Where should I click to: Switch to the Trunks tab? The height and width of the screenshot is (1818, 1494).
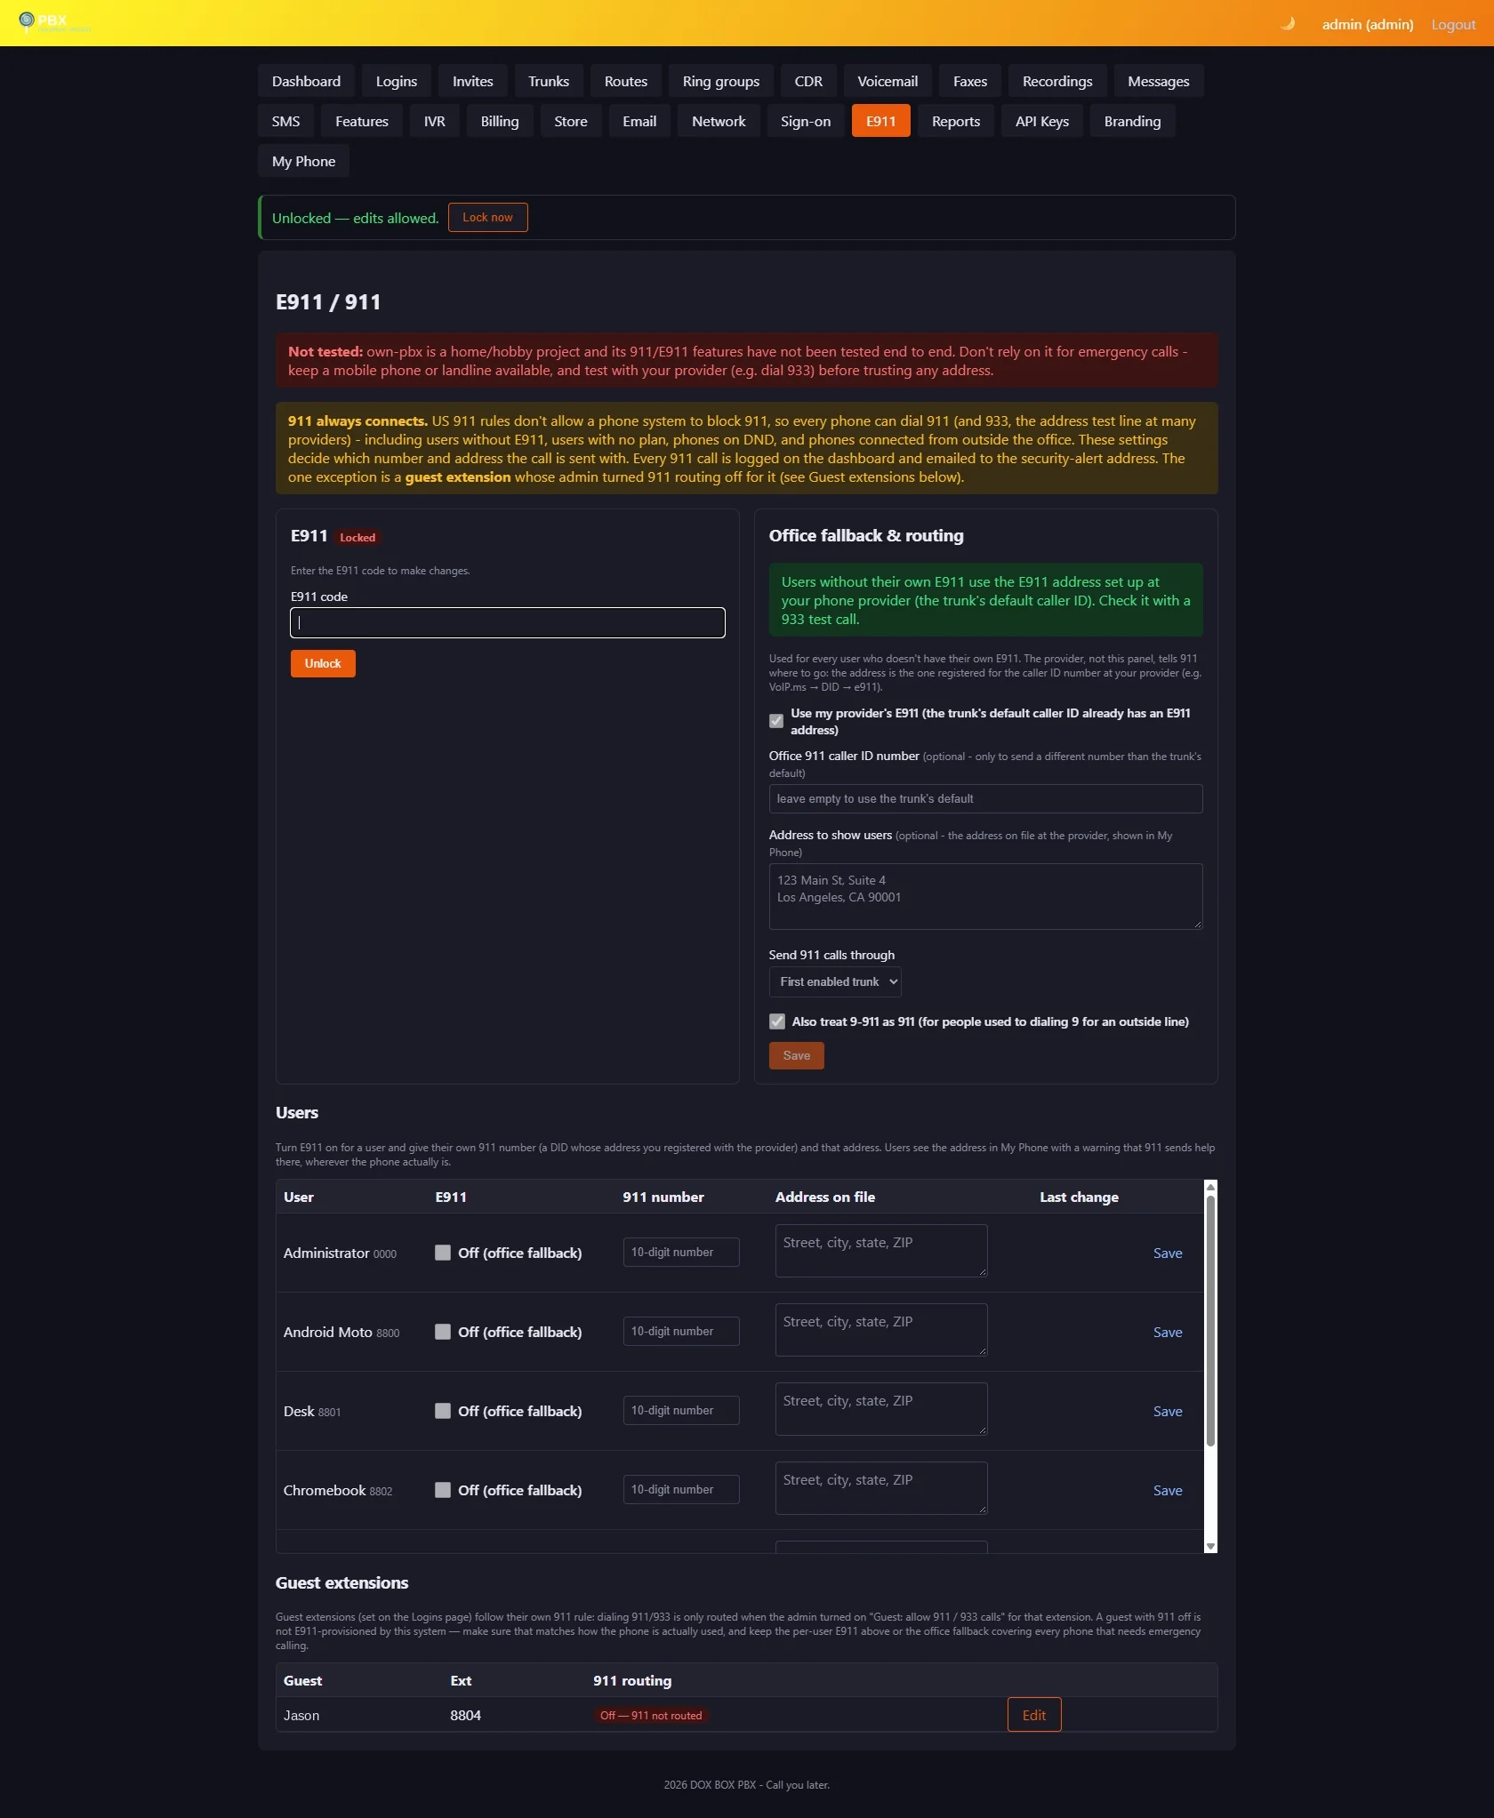(549, 81)
